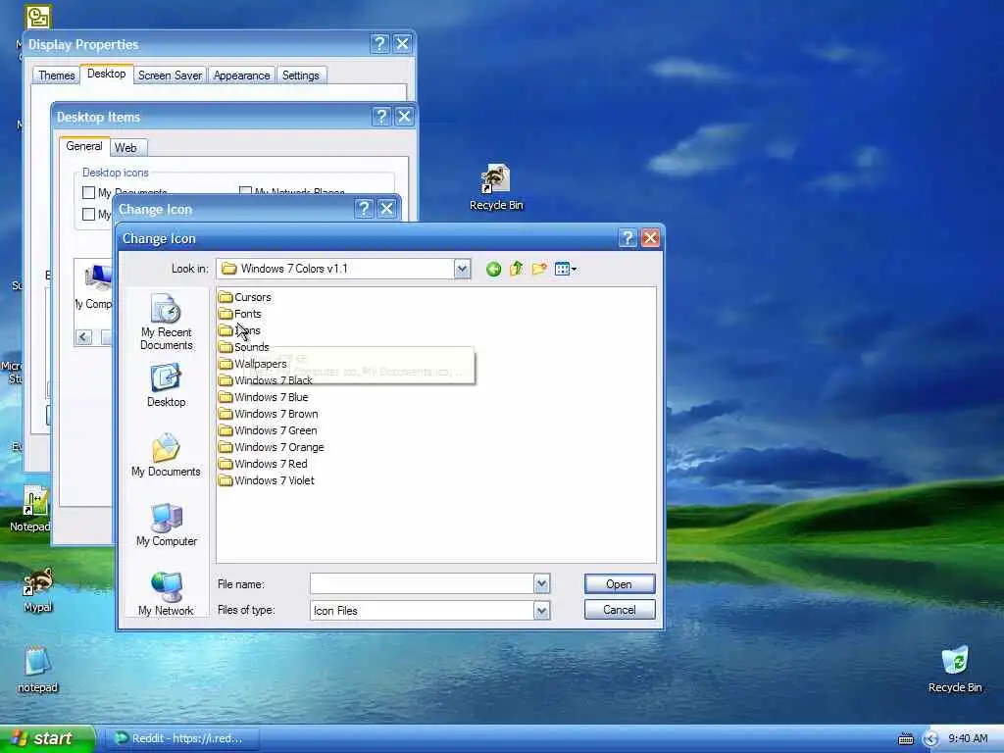Select the center Recycle Bin desktop shortcut

(x=496, y=187)
